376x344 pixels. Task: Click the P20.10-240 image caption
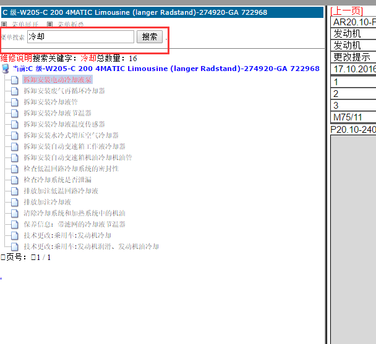click(x=353, y=129)
